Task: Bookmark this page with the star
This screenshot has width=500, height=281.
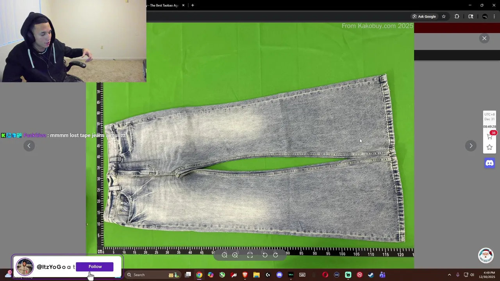Action: [444, 16]
